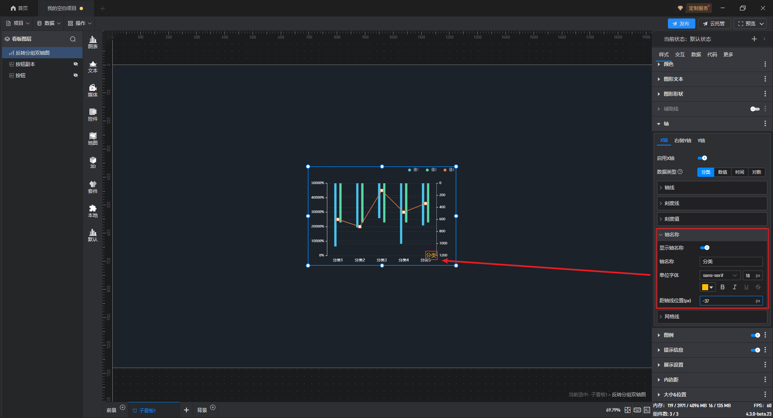Add a new project tab
Screen dimensions: 773x418
(103, 8)
